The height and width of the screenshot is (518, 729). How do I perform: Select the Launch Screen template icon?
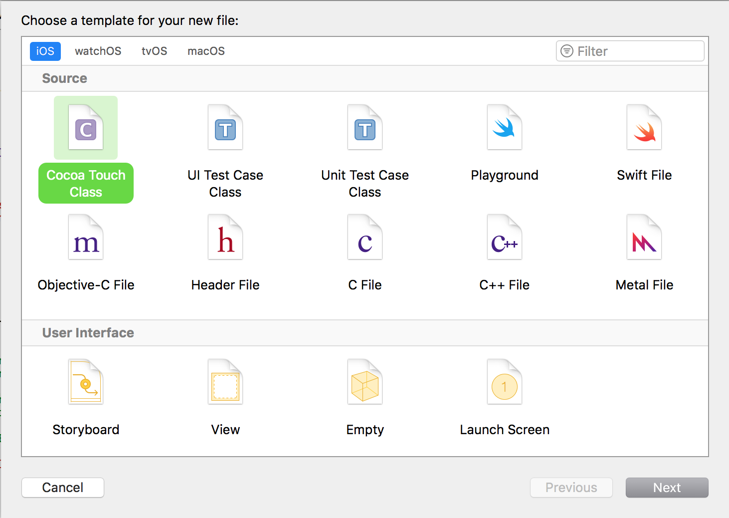point(505,382)
